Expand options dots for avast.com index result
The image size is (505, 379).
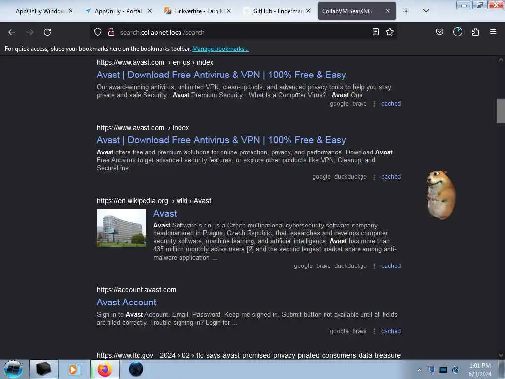374,177
